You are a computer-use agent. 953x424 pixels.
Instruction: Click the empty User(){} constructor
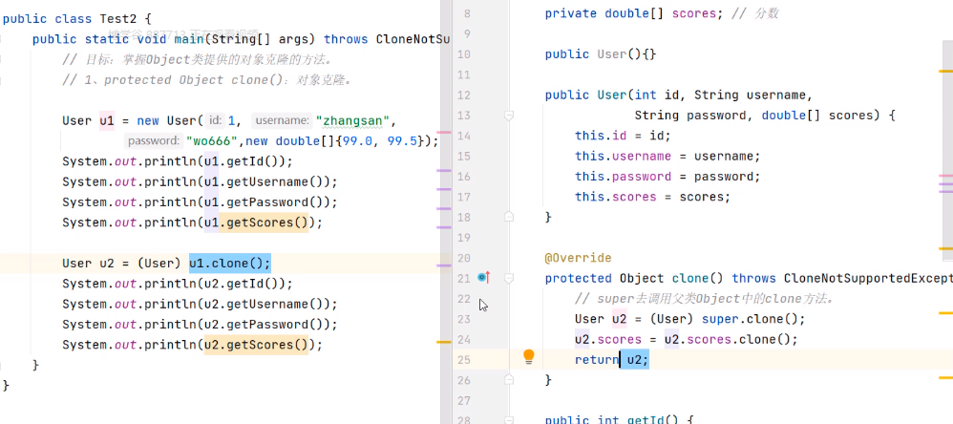coord(601,54)
